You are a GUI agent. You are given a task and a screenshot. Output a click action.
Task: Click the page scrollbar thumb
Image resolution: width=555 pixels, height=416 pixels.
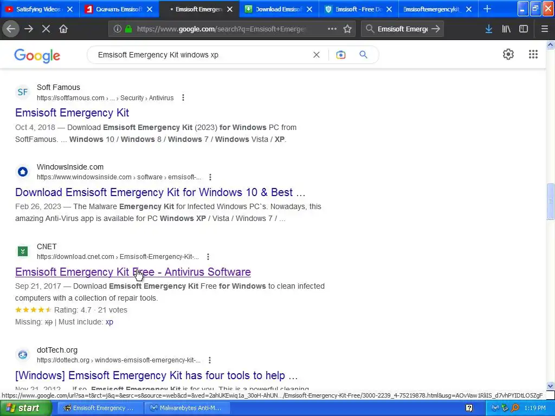(x=551, y=201)
